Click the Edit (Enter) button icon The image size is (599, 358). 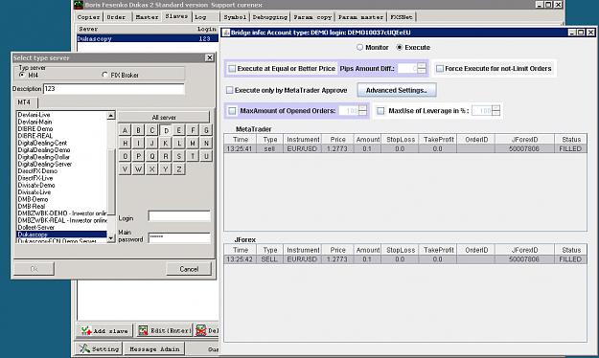(x=143, y=330)
